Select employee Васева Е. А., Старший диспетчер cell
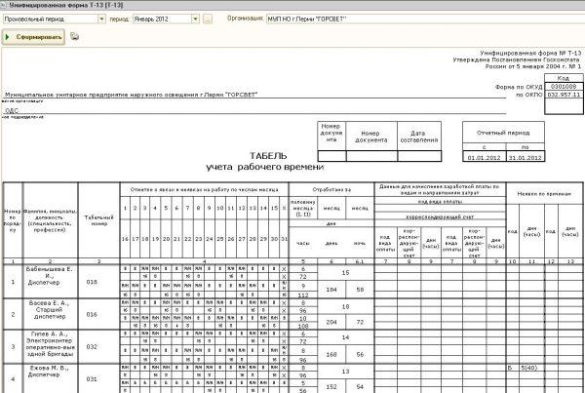The image size is (585, 393). click(51, 314)
